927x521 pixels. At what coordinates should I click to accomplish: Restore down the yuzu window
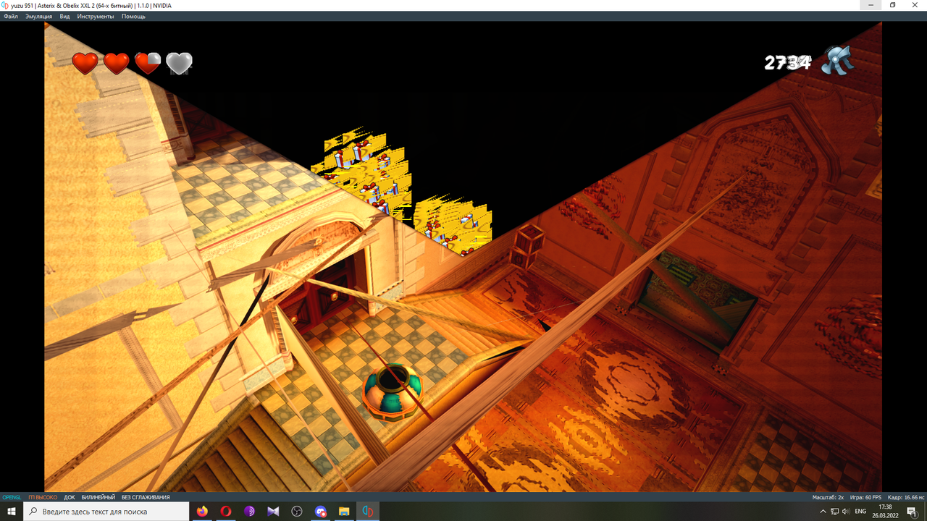click(x=892, y=5)
